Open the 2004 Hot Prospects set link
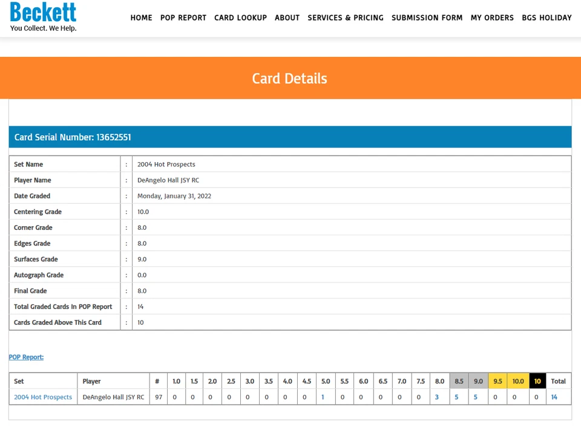The image size is (581, 427). tap(43, 397)
